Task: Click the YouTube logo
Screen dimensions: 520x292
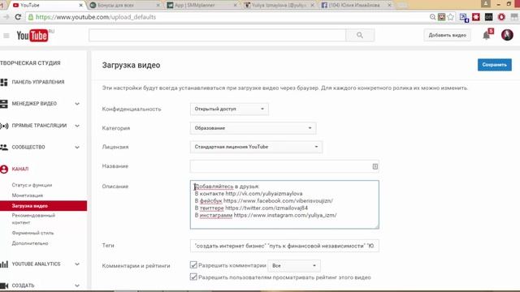Action: coord(32,36)
